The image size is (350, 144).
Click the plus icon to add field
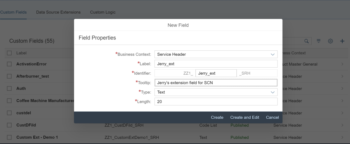342,41
